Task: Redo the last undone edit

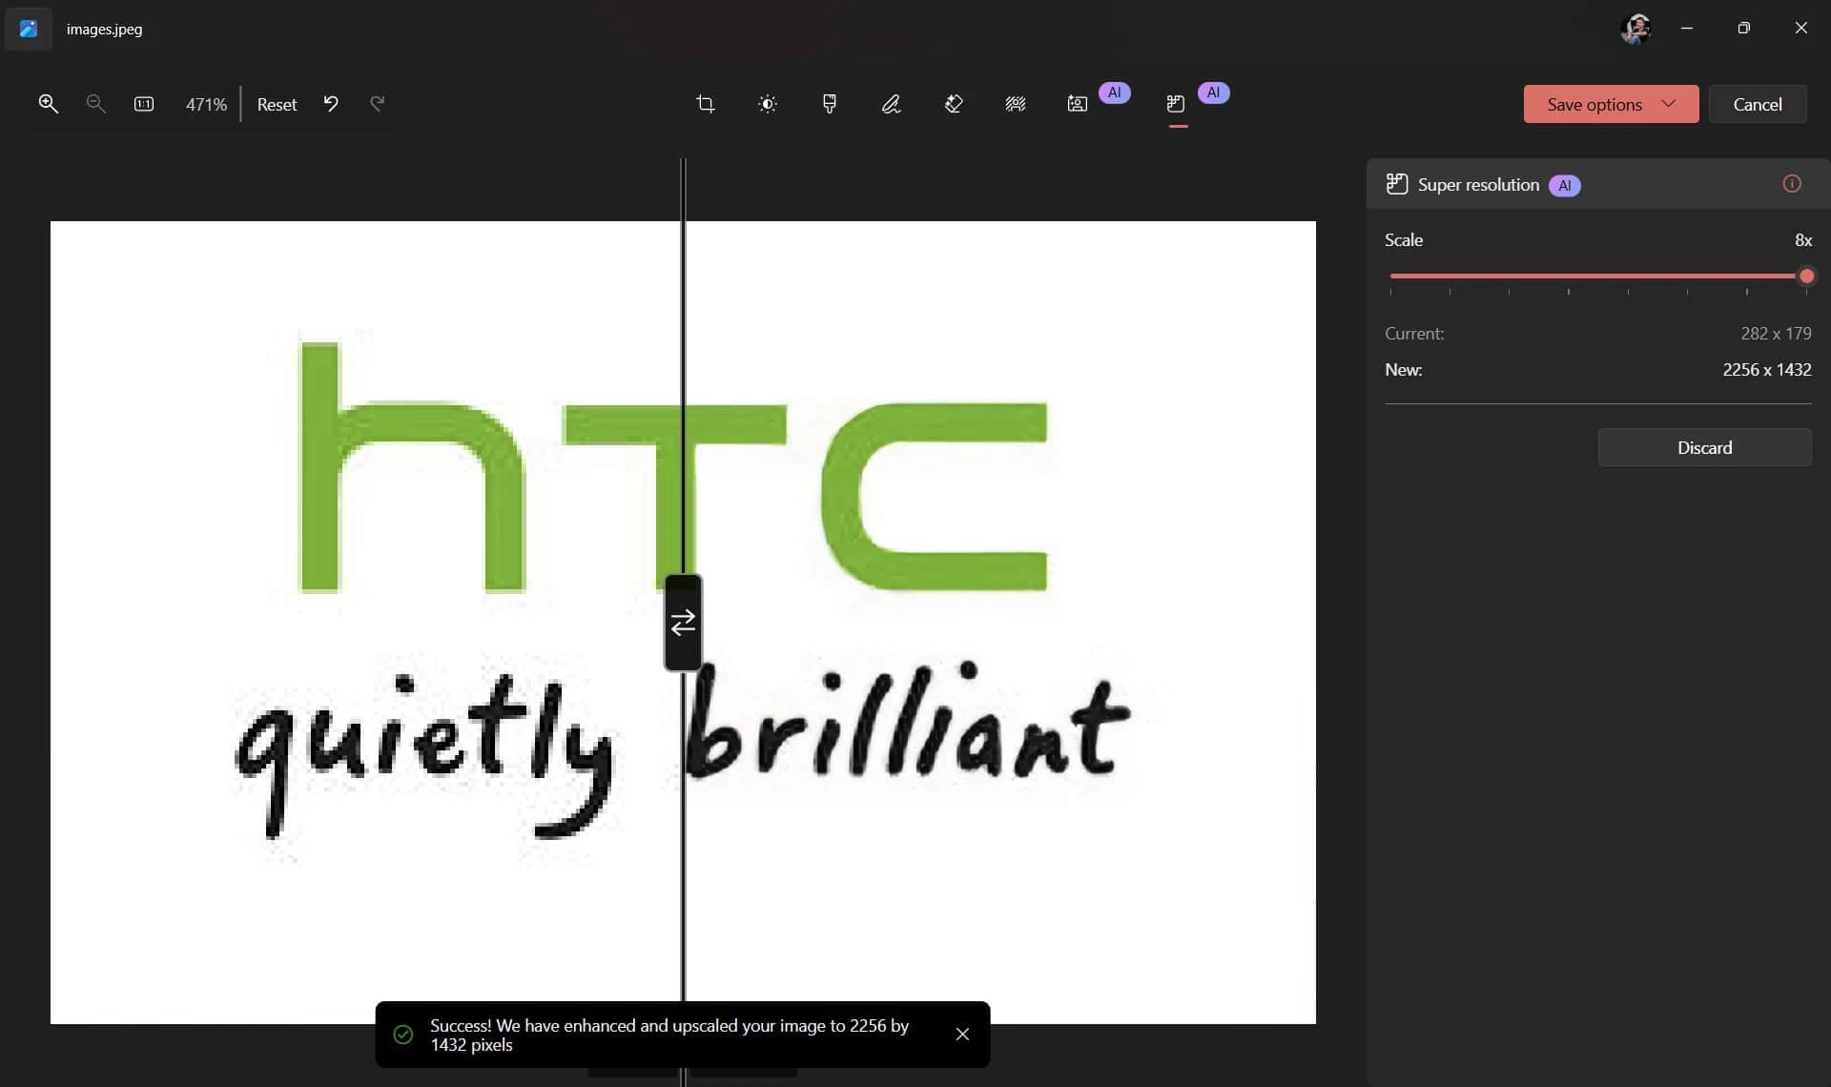Action: [x=378, y=103]
